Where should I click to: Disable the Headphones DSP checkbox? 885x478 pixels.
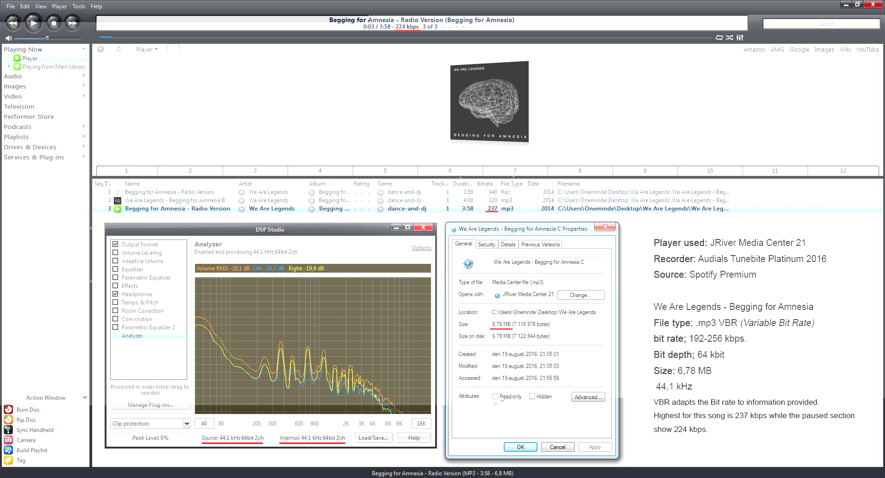click(115, 294)
